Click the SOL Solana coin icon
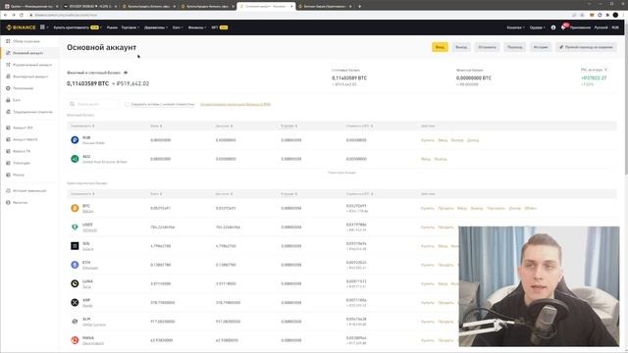 pos(75,246)
